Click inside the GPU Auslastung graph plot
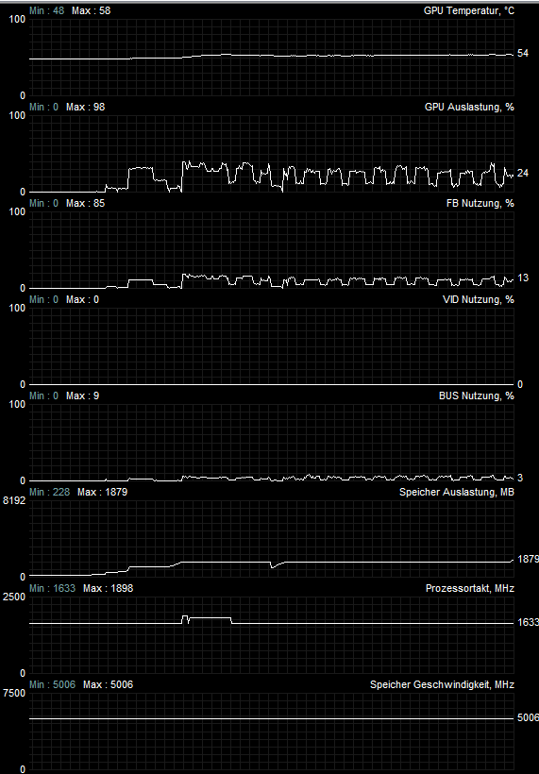The height and width of the screenshot is (774, 539). (x=272, y=154)
